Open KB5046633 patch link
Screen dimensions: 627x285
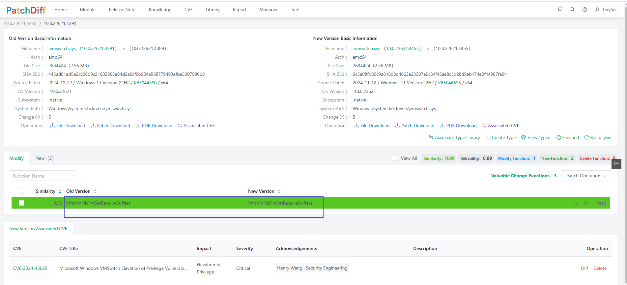pos(449,83)
